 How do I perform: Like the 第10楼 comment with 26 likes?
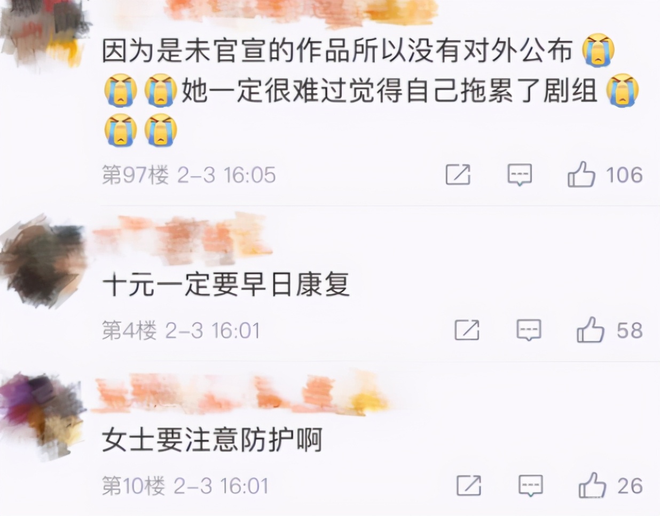pyautogui.click(x=592, y=485)
